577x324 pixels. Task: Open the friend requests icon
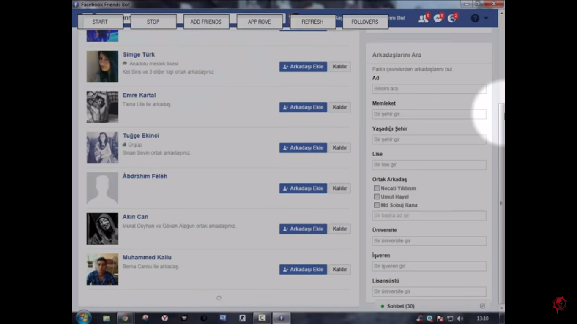tap(423, 18)
